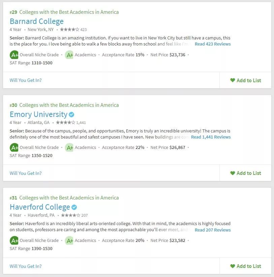Click the verified checkmark beside Emory University
Screen dimensions: 274x277
71,115
